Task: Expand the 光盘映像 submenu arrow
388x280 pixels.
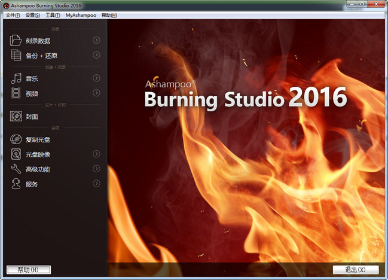Action: coord(96,154)
